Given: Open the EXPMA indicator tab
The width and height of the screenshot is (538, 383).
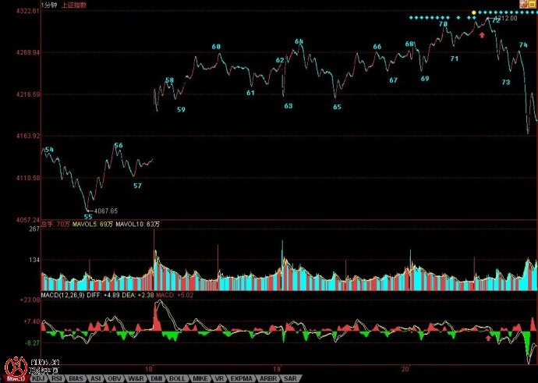Looking at the screenshot, I should [x=241, y=378].
